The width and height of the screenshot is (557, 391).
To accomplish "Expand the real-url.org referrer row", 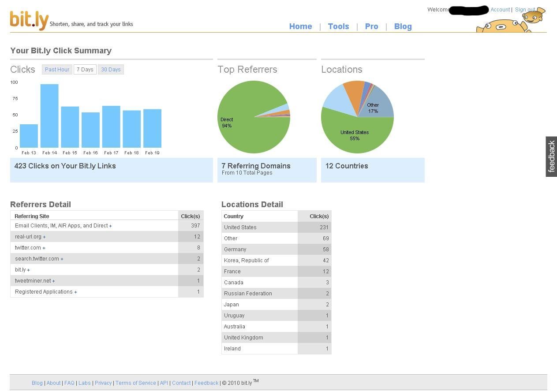I will tap(44, 237).
